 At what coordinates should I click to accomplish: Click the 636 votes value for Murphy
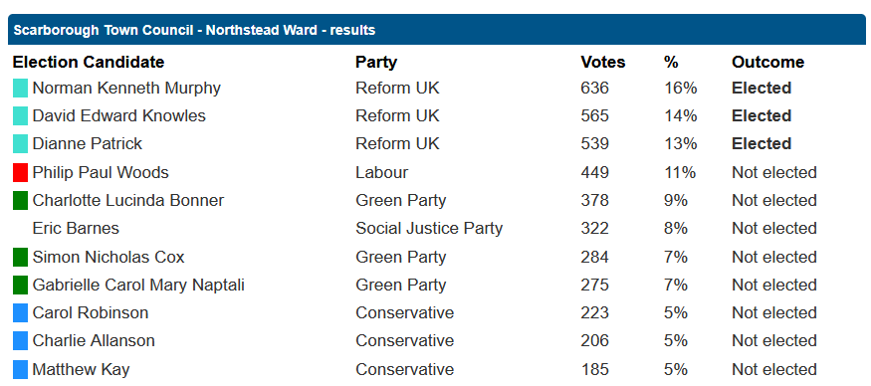tap(594, 89)
